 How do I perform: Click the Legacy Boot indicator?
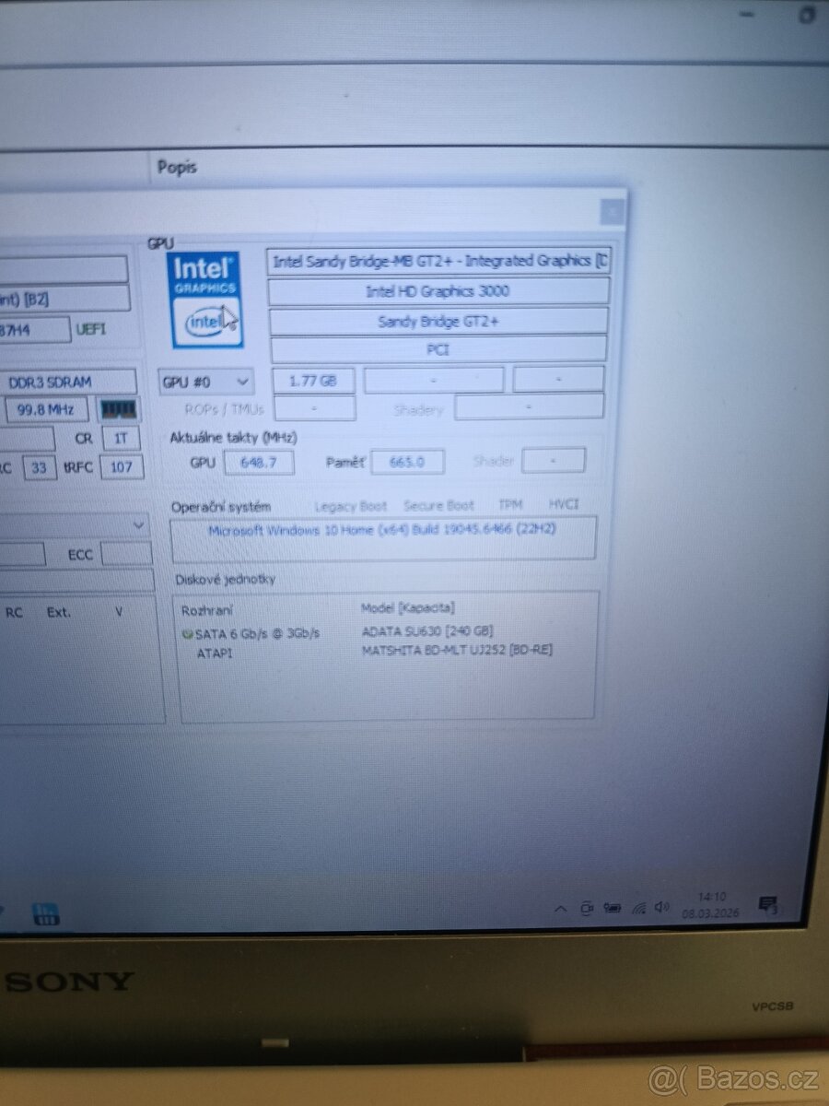(350, 506)
